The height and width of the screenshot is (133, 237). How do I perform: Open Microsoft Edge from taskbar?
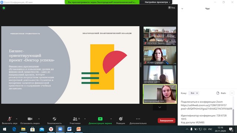click(14, 129)
